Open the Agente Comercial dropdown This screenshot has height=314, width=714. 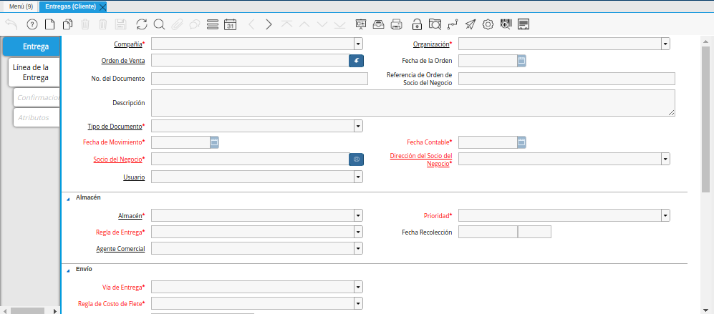pos(359,248)
